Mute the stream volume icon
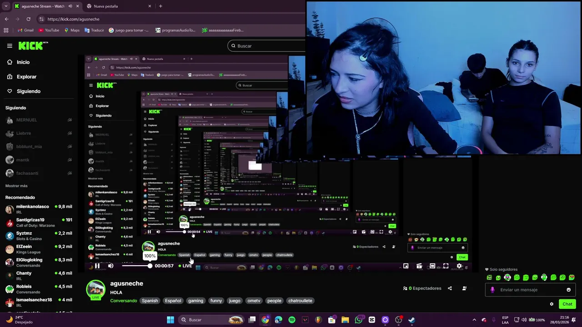 click(110, 266)
